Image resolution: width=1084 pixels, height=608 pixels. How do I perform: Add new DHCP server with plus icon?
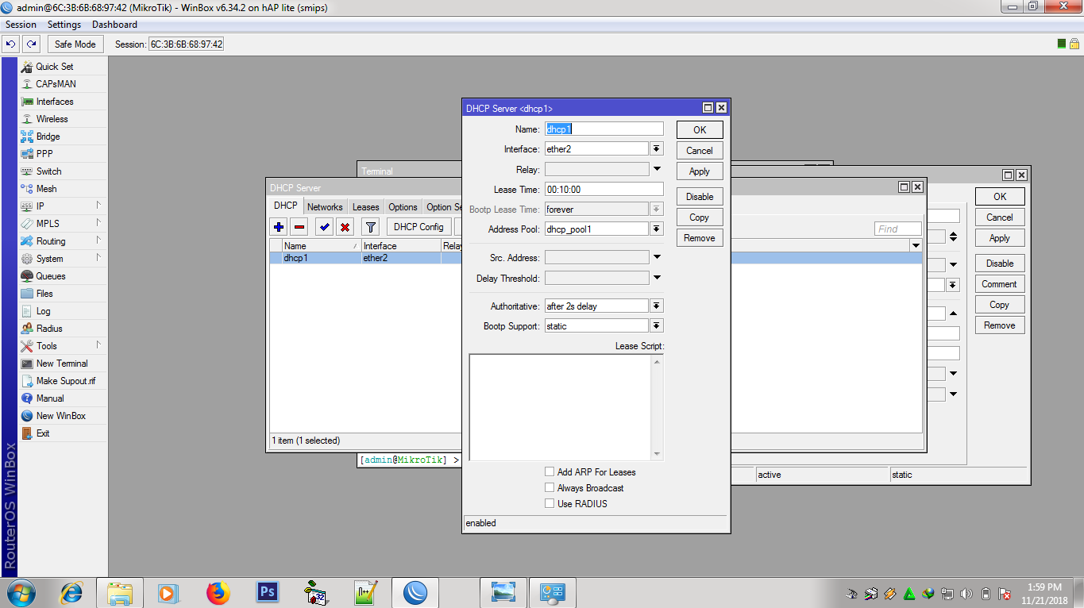(279, 227)
